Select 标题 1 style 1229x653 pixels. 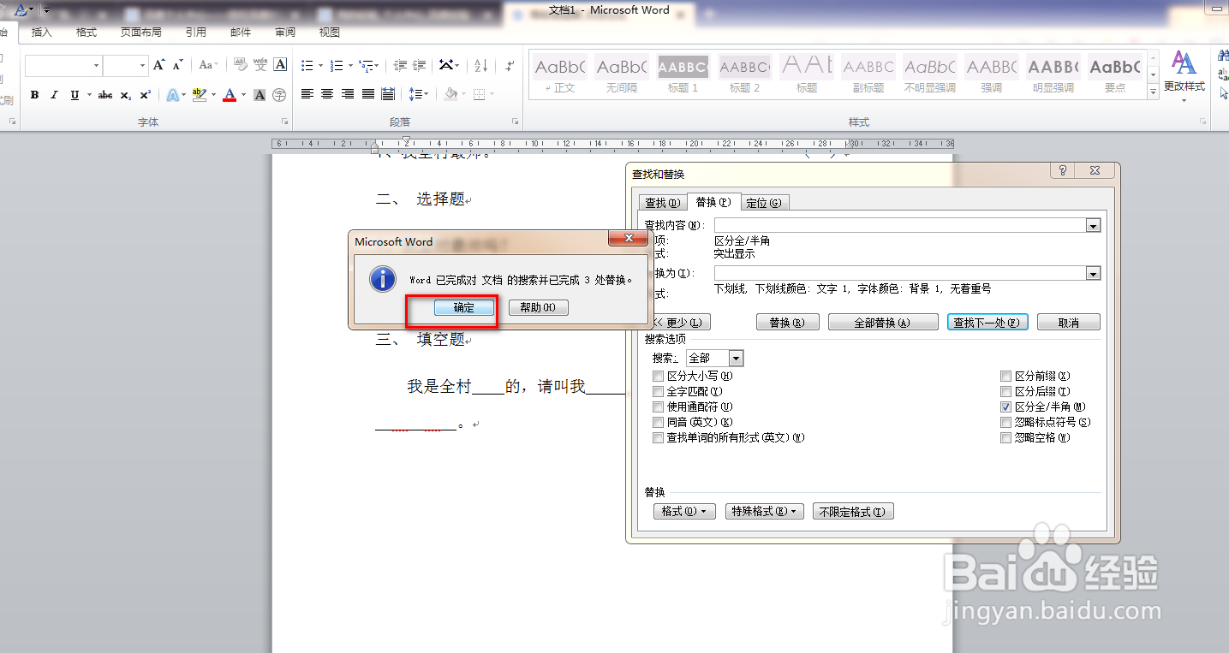(x=683, y=74)
